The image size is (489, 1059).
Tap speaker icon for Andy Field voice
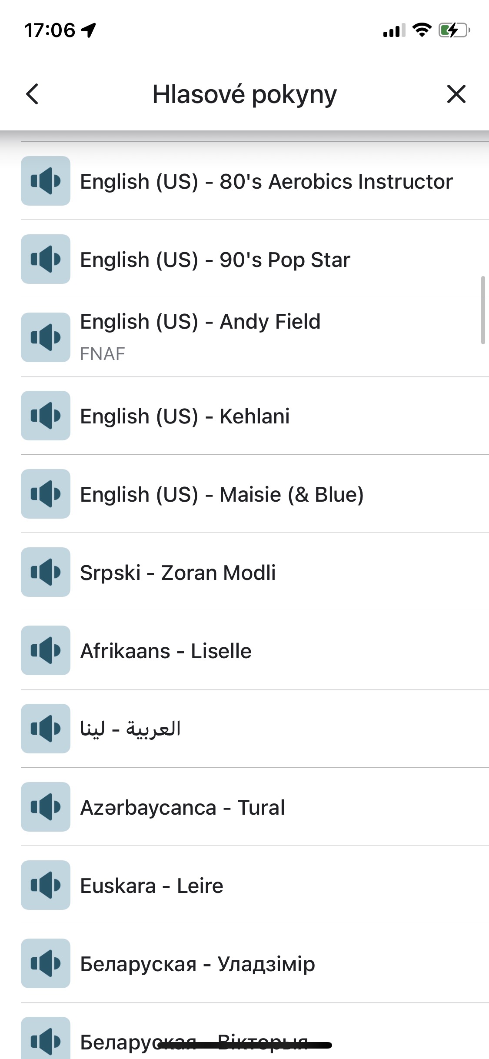(x=46, y=337)
